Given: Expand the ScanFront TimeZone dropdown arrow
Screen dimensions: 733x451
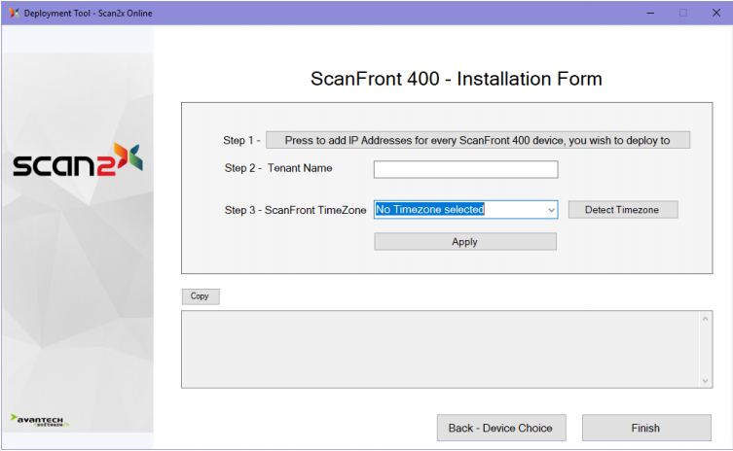Looking at the screenshot, I should click(x=551, y=210).
